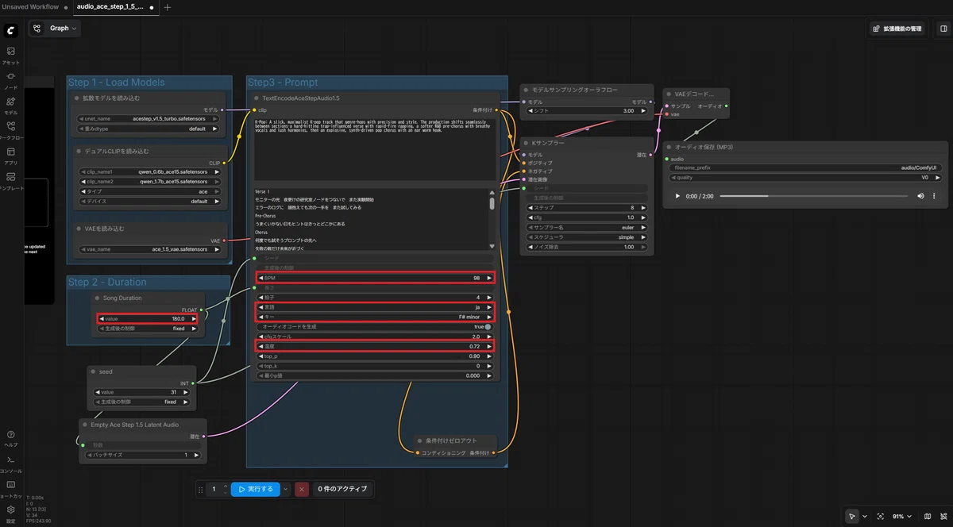Open the ワークフロー (Workflows) sidebar panel
The height and width of the screenshot is (527, 953).
(x=11, y=131)
